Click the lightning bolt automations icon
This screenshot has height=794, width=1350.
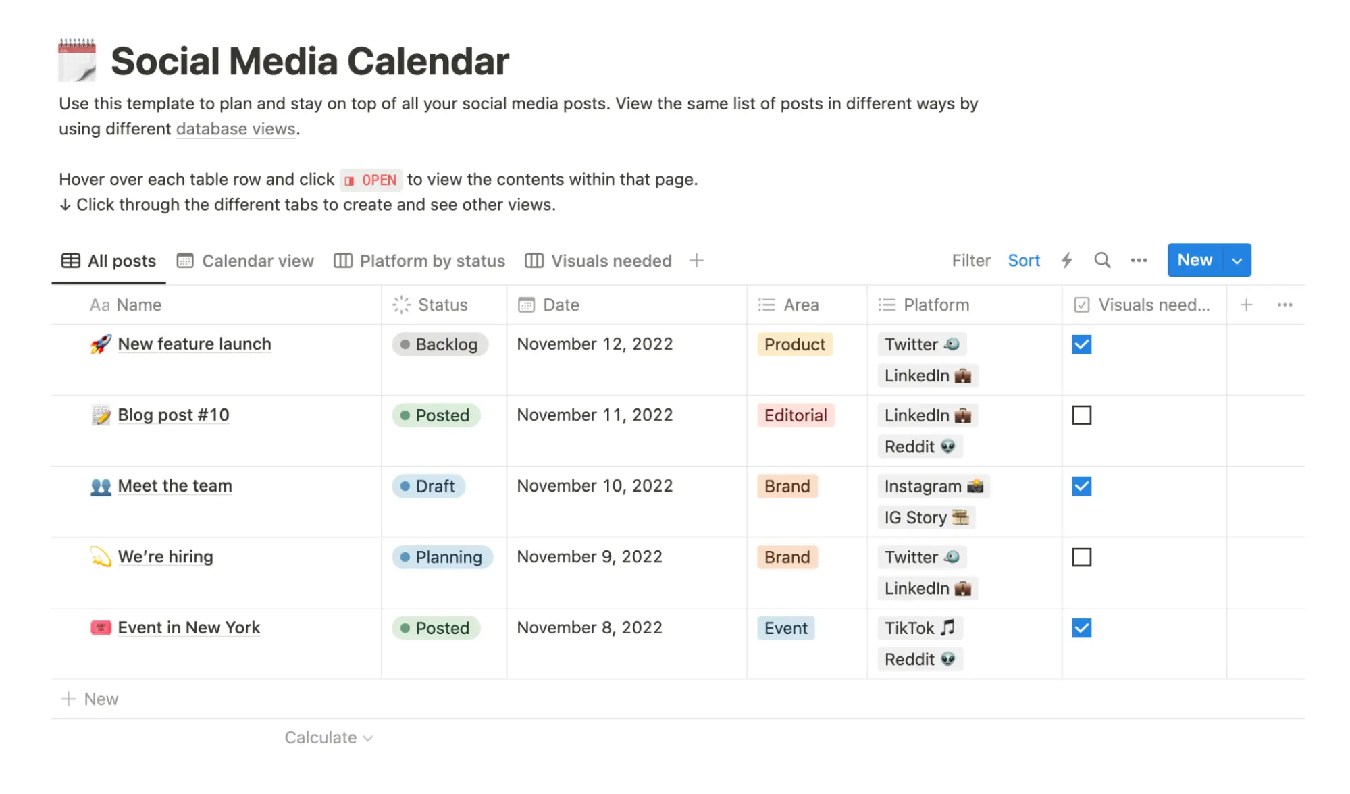click(x=1067, y=260)
